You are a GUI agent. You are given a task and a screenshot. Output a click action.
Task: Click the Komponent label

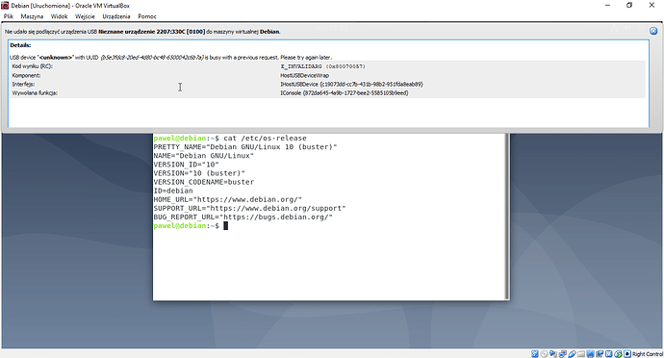(x=26, y=75)
